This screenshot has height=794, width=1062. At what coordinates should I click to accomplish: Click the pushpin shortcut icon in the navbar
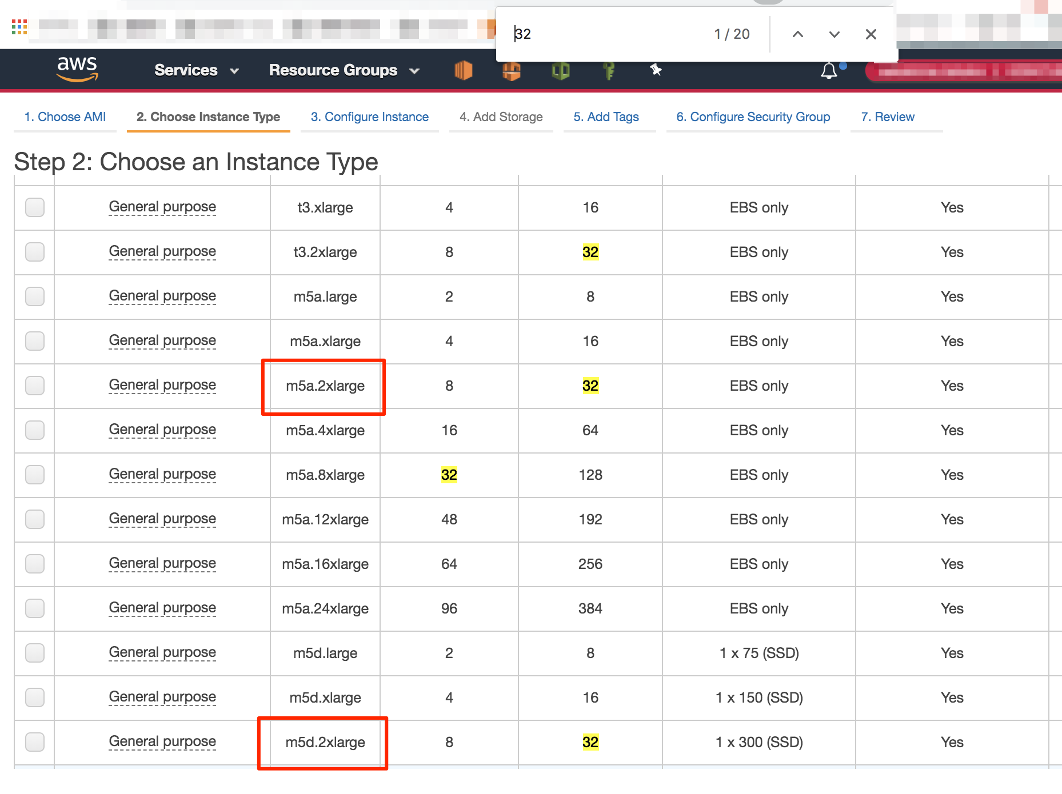pyautogui.click(x=656, y=70)
